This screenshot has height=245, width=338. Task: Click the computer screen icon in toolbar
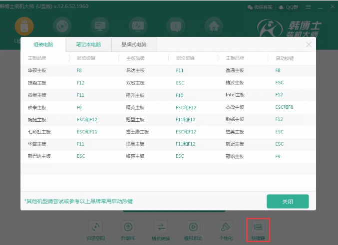[x=100, y=26]
